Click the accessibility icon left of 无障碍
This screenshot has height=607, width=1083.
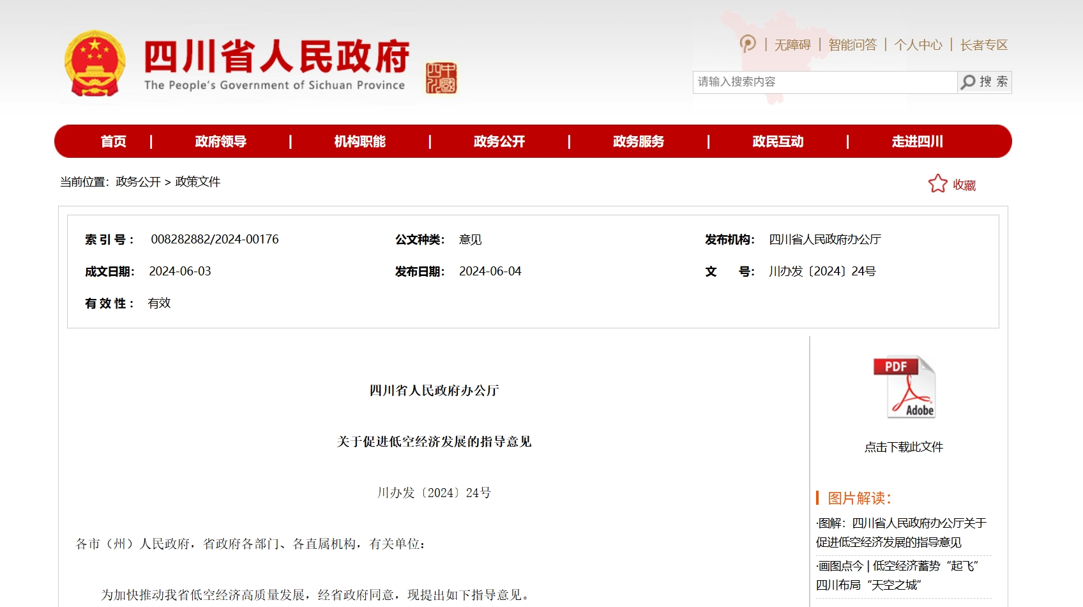[748, 44]
